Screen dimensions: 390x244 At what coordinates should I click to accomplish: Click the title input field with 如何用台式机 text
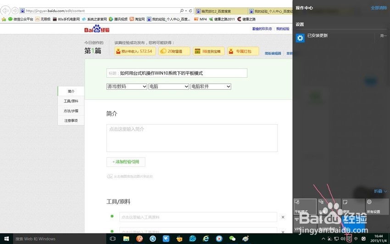click(177, 73)
